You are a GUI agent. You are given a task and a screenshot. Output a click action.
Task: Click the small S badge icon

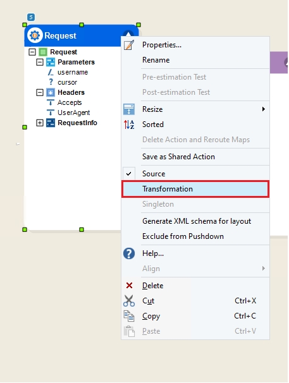pos(31,17)
